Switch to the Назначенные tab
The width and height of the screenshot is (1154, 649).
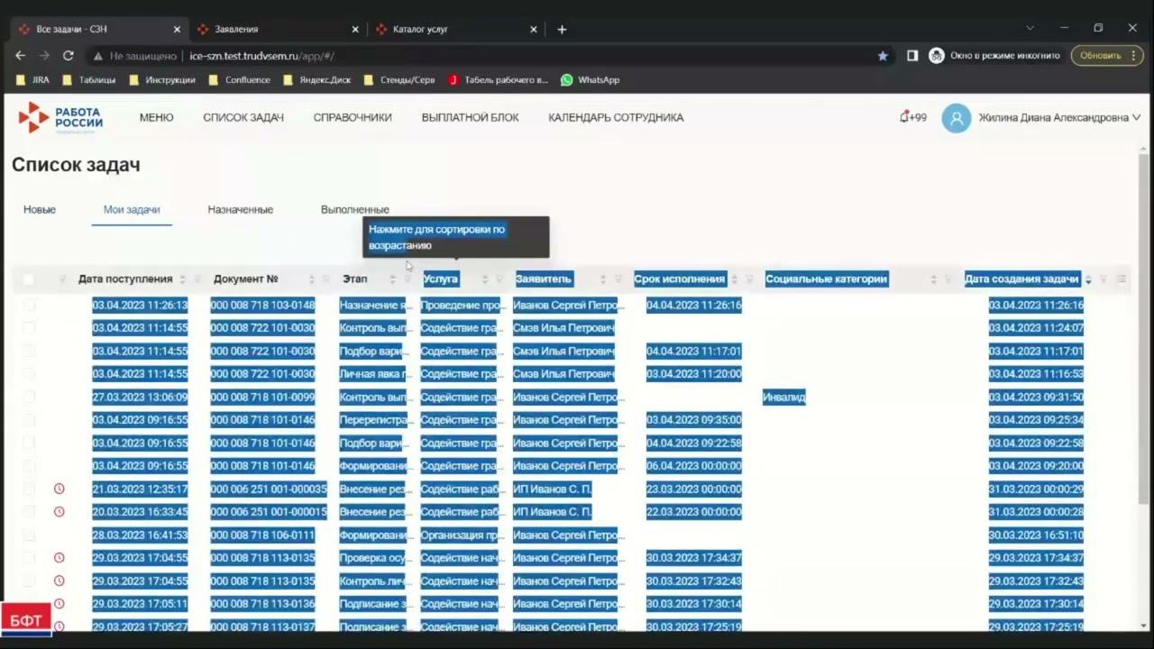pyautogui.click(x=240, y=209)
